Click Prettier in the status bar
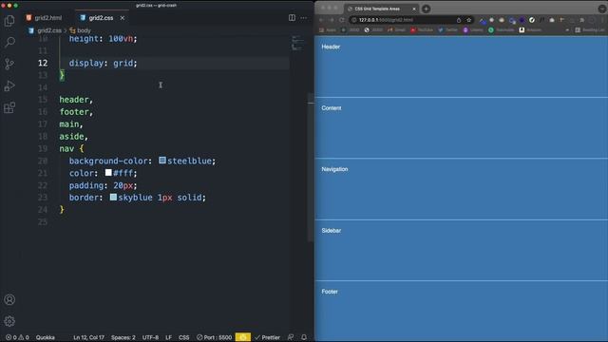Screen dimensions: 608x342 pos(268,337)
